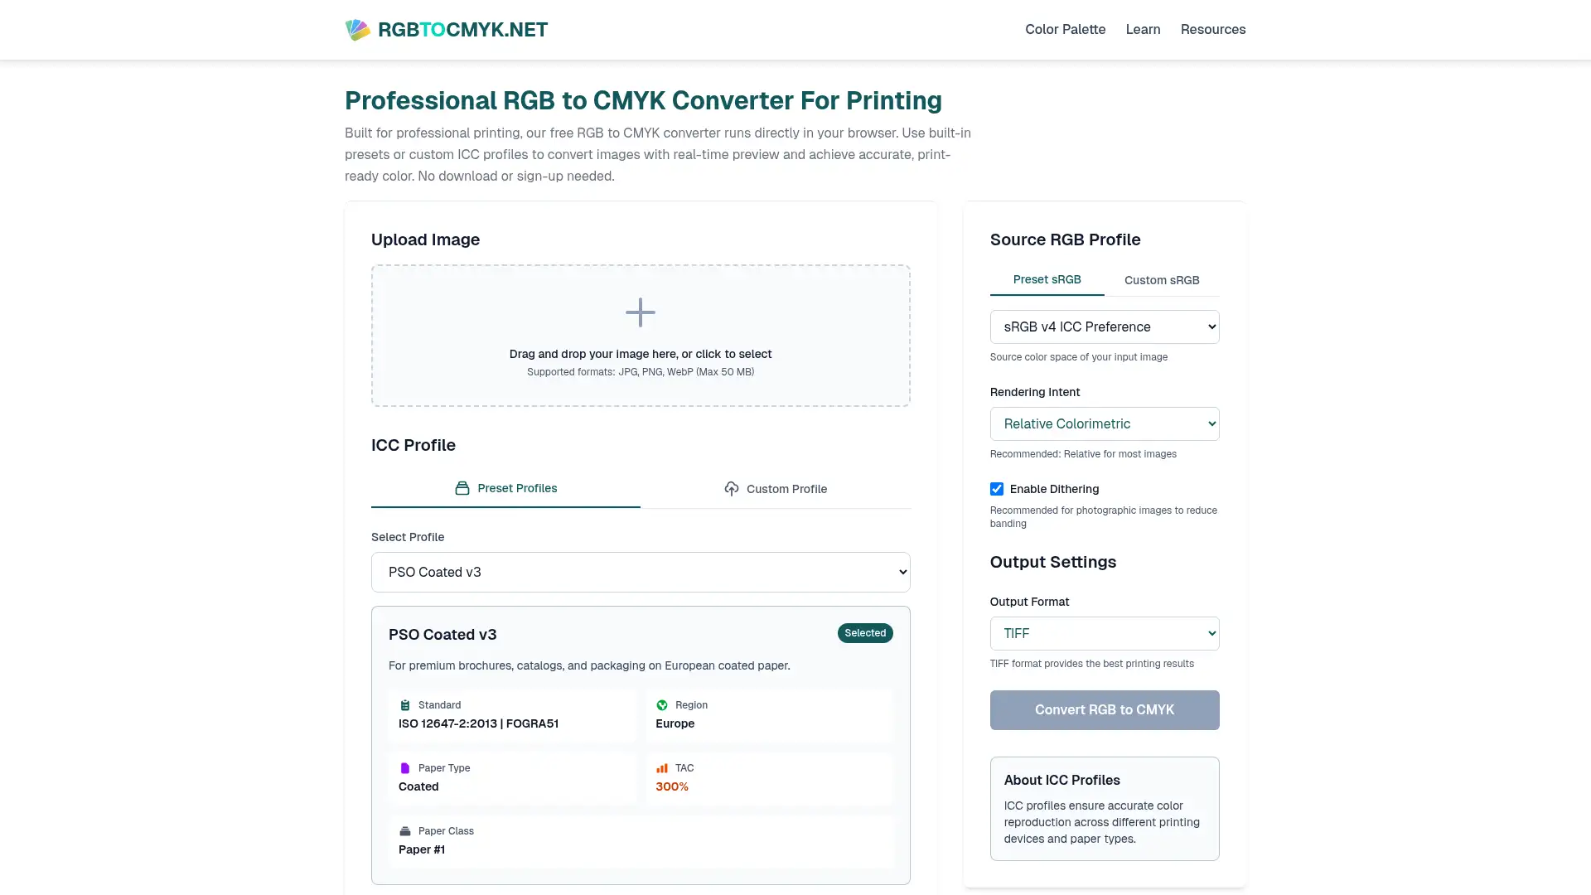Image resolution: width=1591 pixels, height=895 pixels.
Task: Open the Output Format dropdown
Action: click(x=1105, y=633)
